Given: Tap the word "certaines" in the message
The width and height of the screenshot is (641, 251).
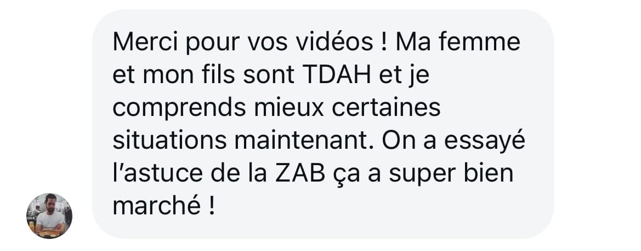Looking at the screenshot, I should pyautogui.click(x=387, y=108).
